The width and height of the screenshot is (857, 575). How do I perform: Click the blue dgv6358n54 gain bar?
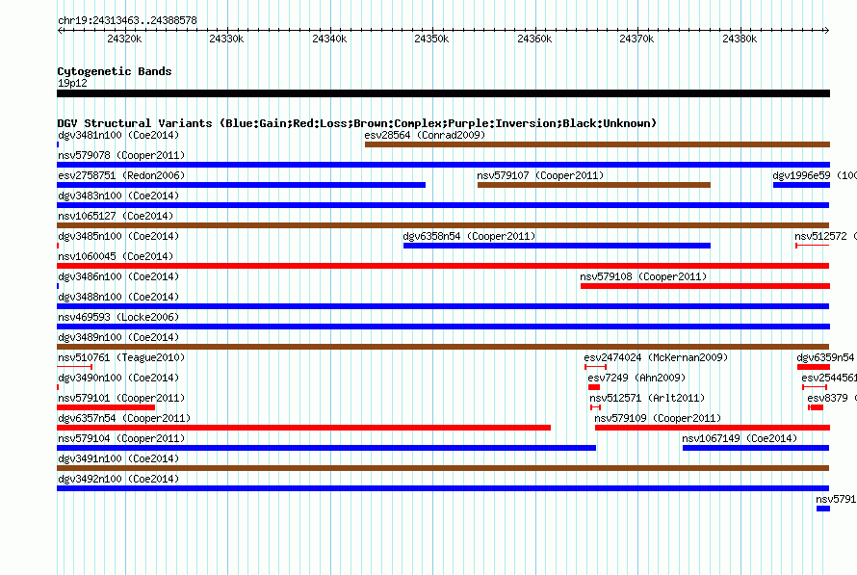click(x=557, y=246)
